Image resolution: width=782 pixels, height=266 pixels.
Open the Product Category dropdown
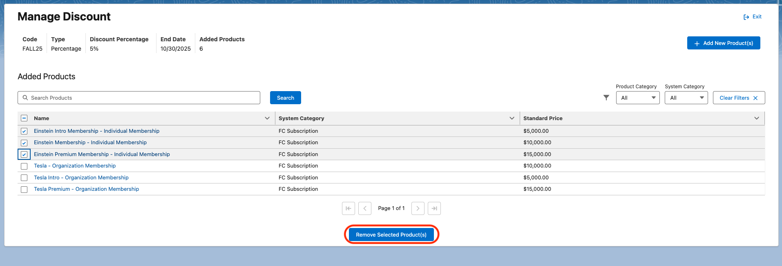pyautogui.click(x=638, y=98)
